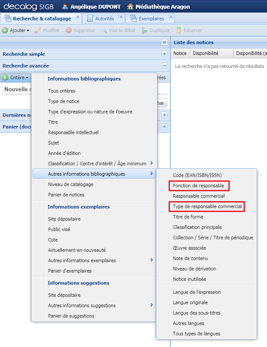This screenshot has width=267, height=347.
Task: Click the user avatar icon beside Angélique DUPONT
Action: pyautogui.click(x=65, y=6)
